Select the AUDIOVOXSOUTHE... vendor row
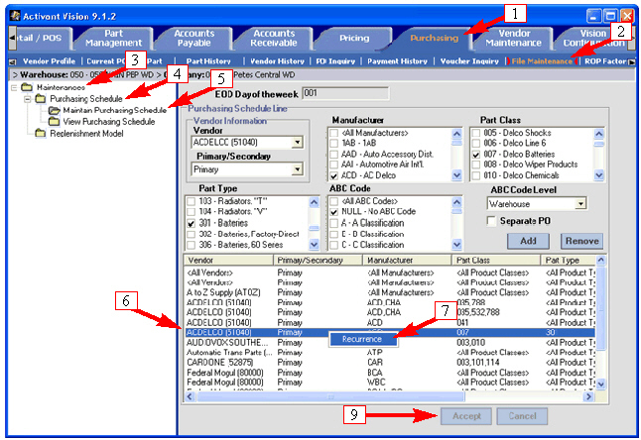The width and height of the screenshot is (641, 440). (x=390, y=343)
